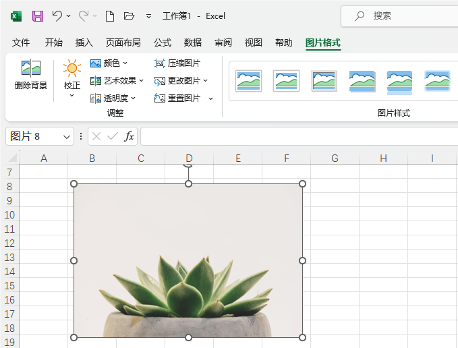458x348 pixels.
Task: Apply the fifth reflected picture style
Action: (399, 82)
